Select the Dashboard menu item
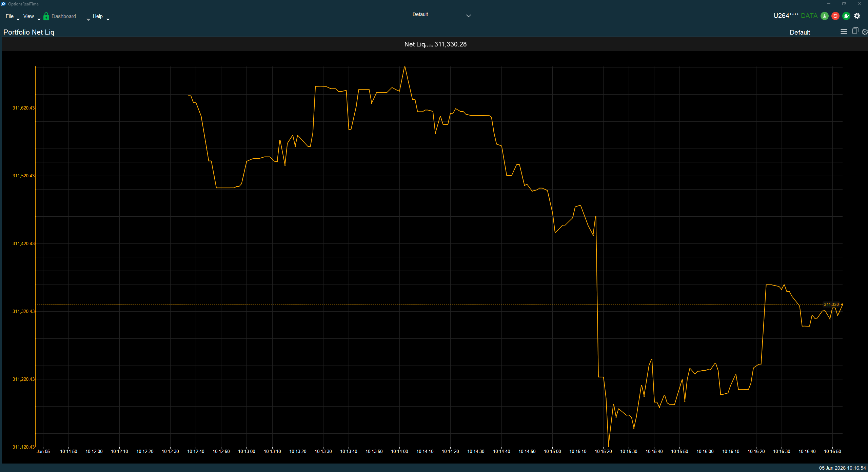The image size is (868, 472). point(64,16)
